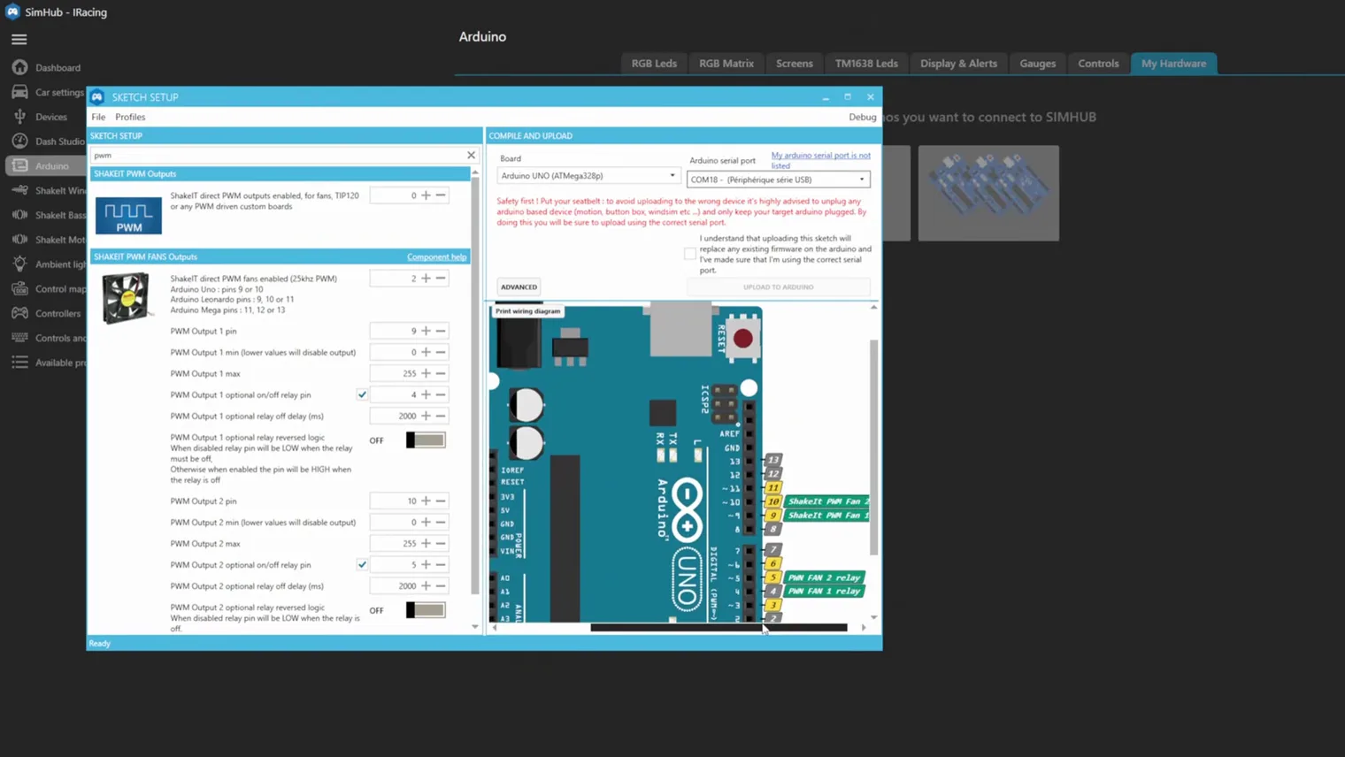1345x757 pixels.
Task: Open the hamburger menu icon
Action: point(19,39)
